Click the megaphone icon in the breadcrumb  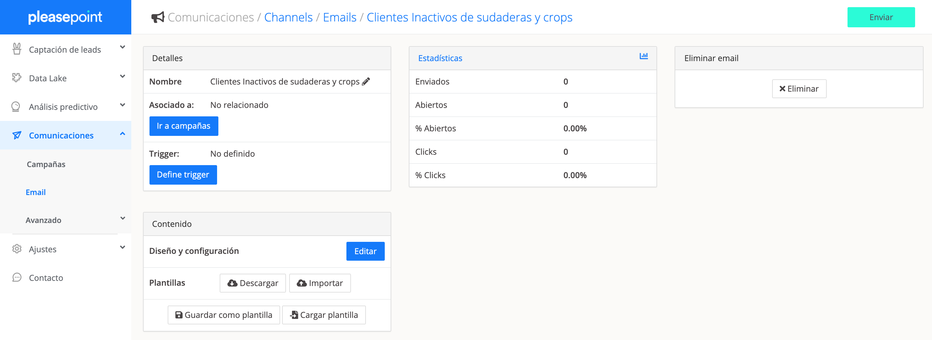tap(158, 17)
